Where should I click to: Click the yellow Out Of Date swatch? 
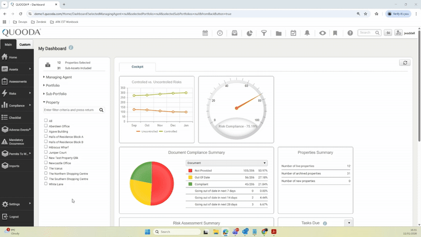point(190,177)
